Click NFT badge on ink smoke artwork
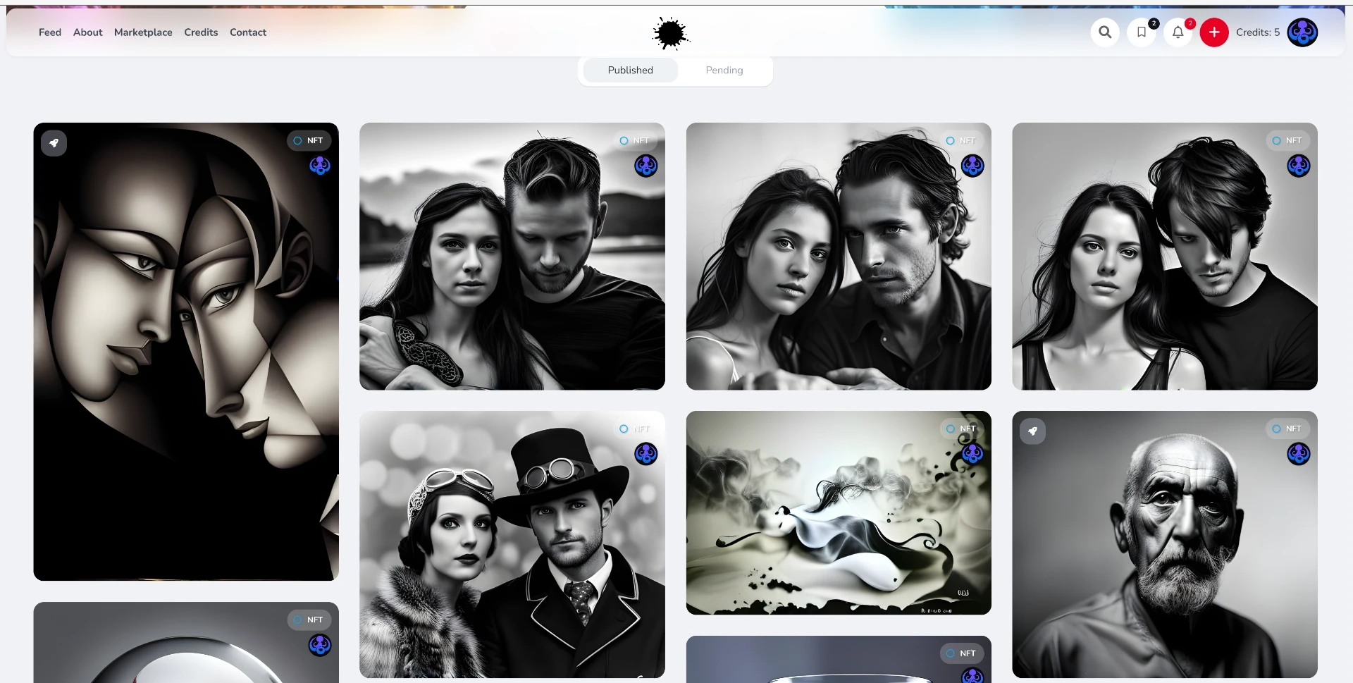 tap(961, 429)
